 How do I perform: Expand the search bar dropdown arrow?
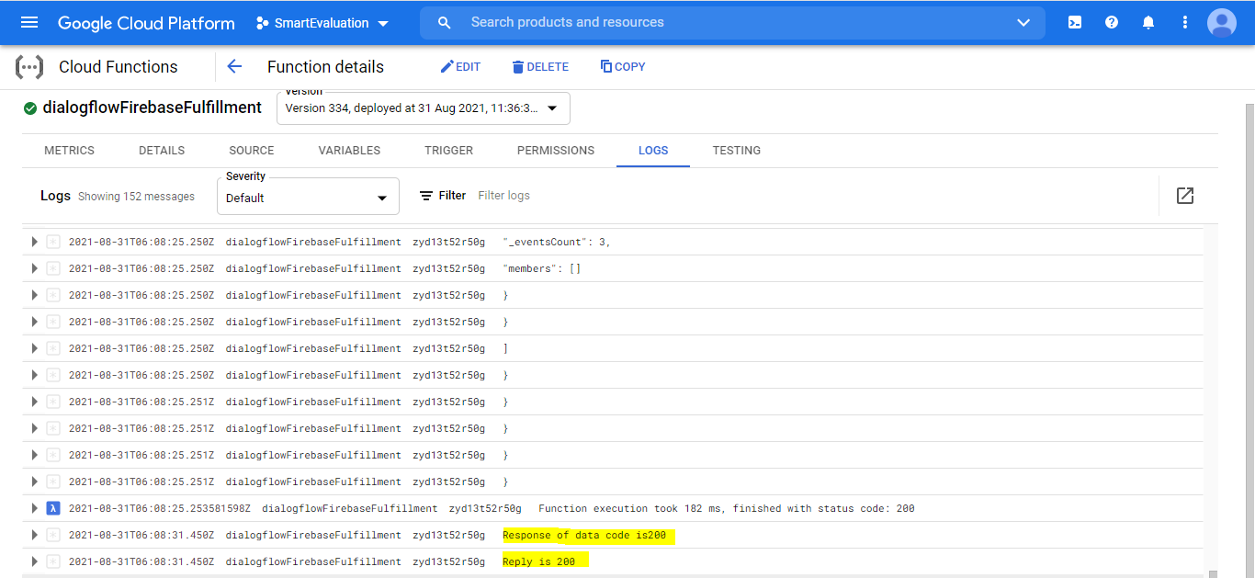(1023, 23)
